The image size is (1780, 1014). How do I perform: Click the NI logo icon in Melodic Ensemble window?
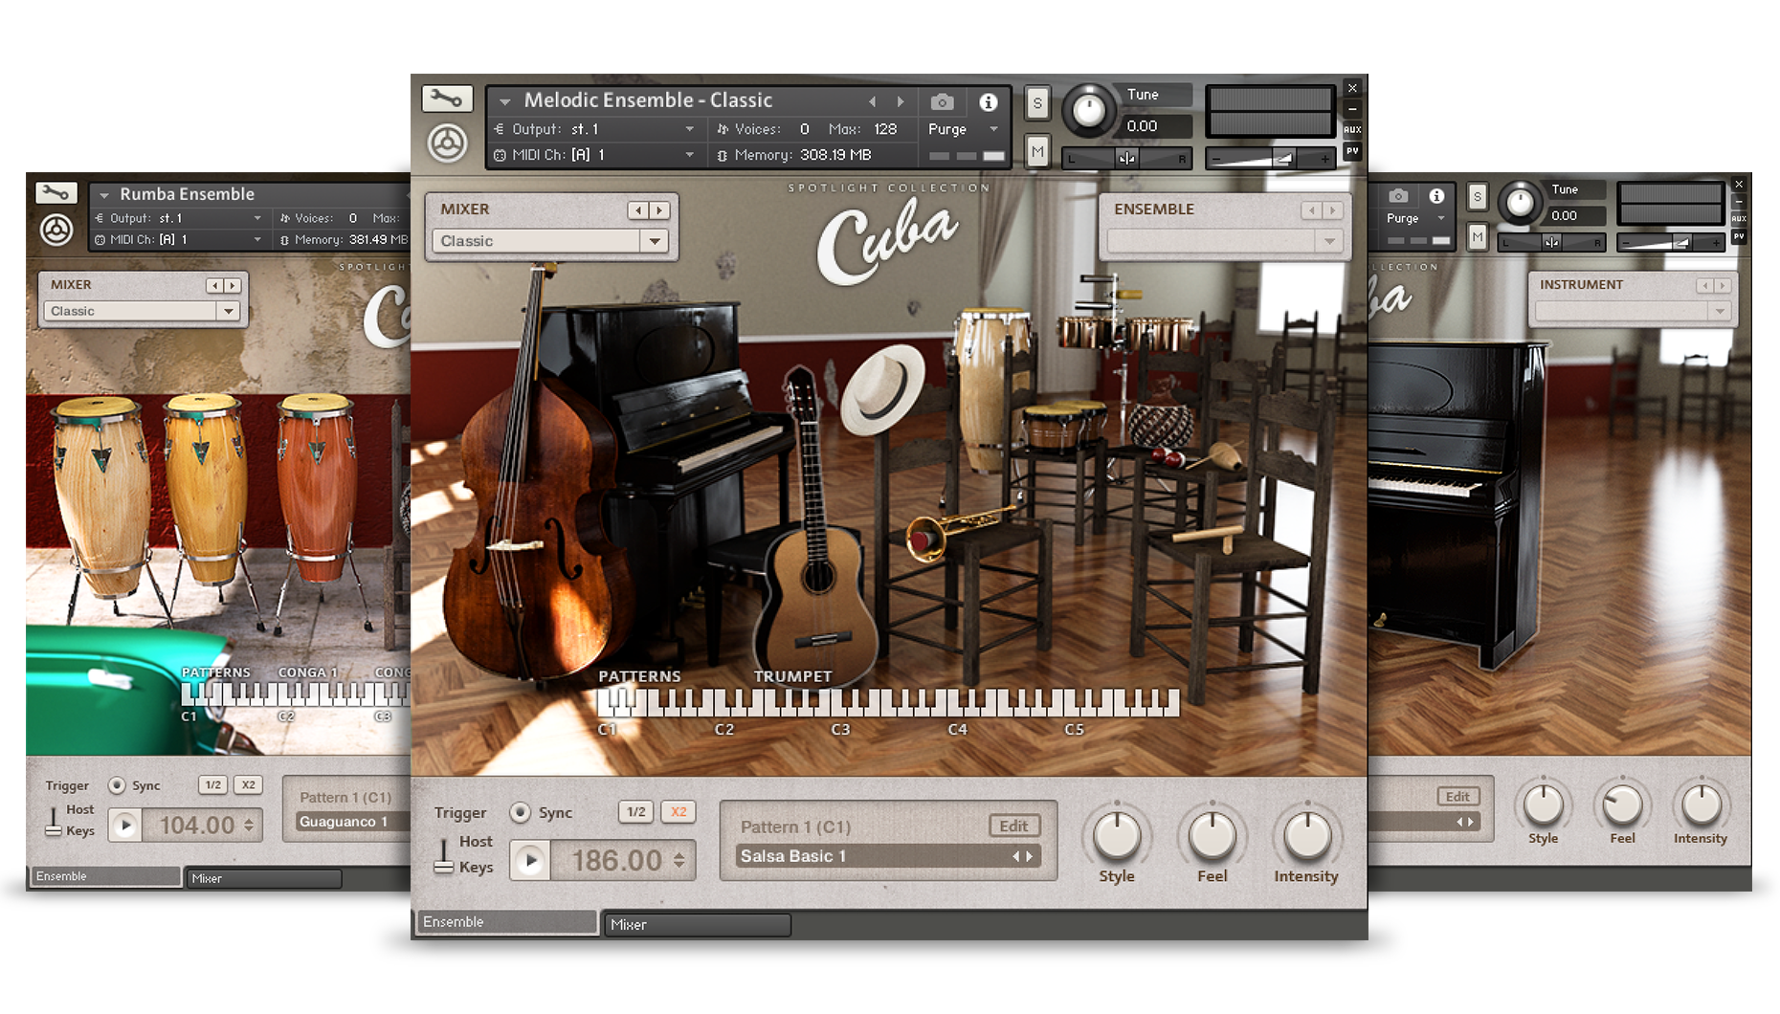point(447,144)
